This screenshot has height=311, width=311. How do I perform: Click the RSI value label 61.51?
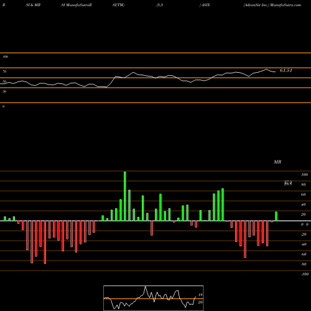click(x=285, y=70)
